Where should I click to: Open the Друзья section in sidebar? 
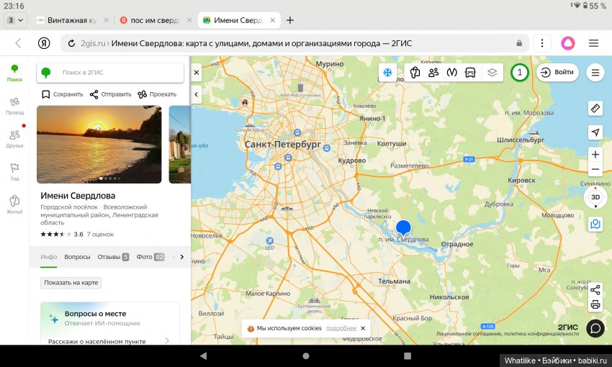14,138
